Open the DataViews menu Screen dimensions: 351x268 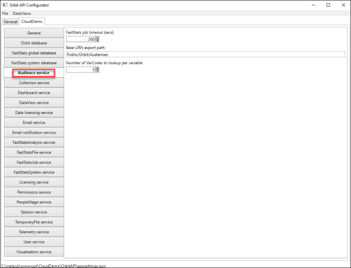point(22,13)
